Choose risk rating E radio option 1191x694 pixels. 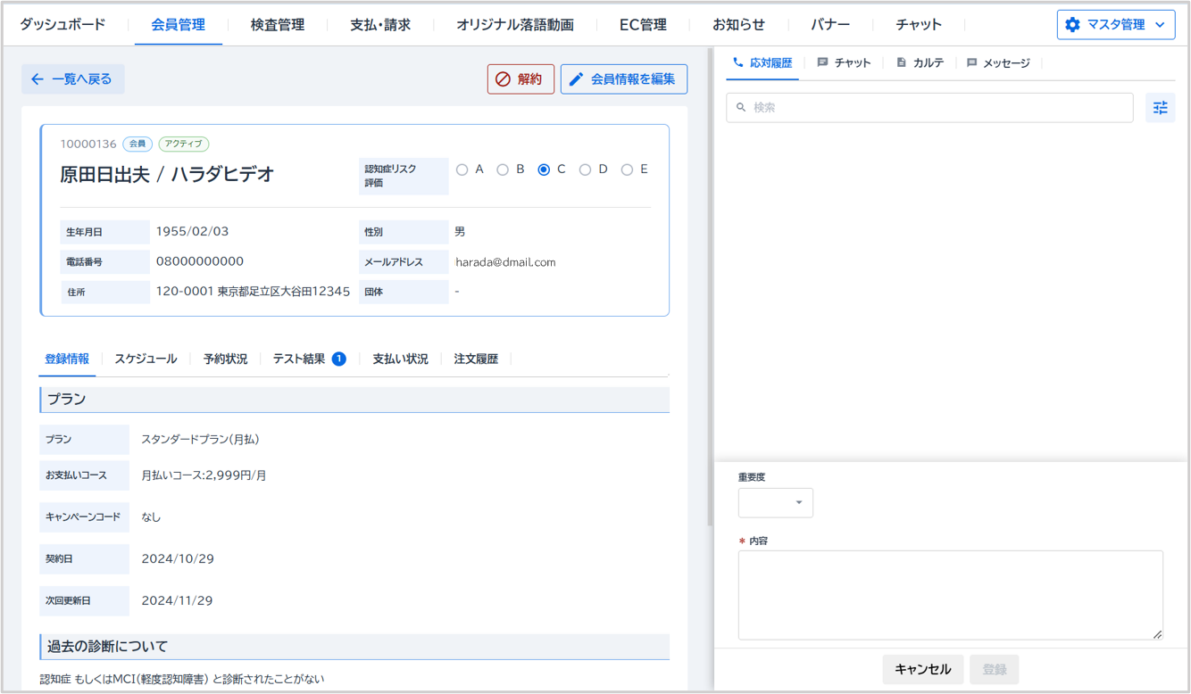(x=627, y=169)
